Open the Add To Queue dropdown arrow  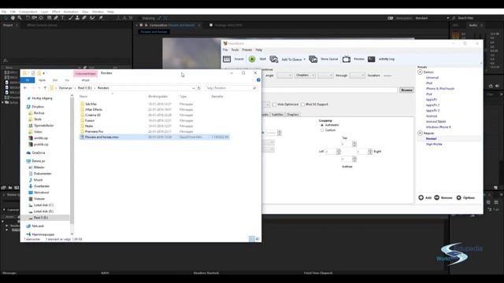pyautogui.click(x=305, y=60)
